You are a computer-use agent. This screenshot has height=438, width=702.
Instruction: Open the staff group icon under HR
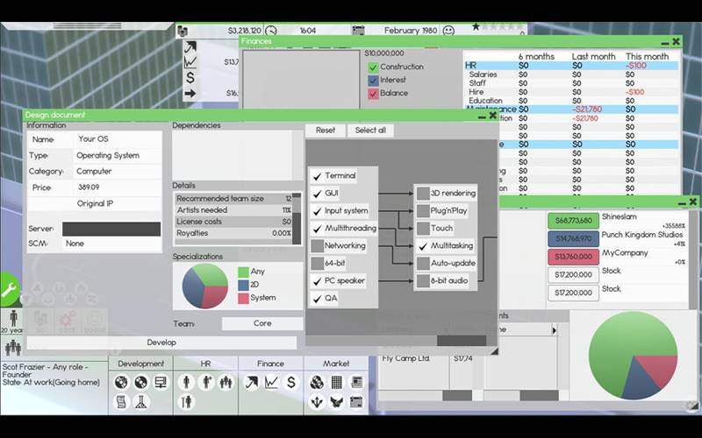pyautogui.click(x=226, y=382)
